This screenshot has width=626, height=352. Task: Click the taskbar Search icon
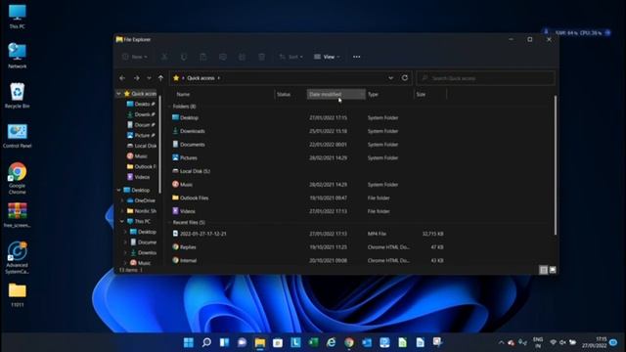point(206,342)
